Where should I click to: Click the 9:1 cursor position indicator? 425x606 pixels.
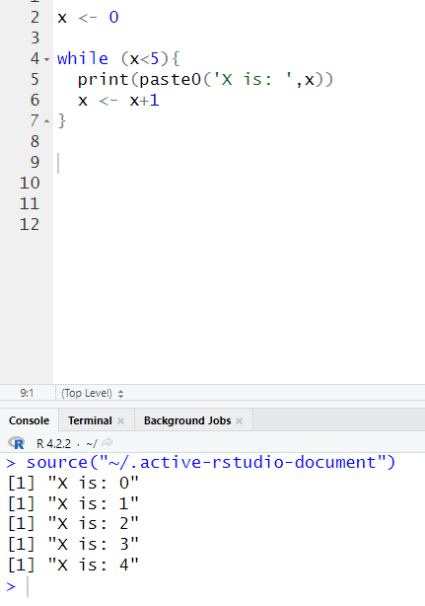(27, 393)
